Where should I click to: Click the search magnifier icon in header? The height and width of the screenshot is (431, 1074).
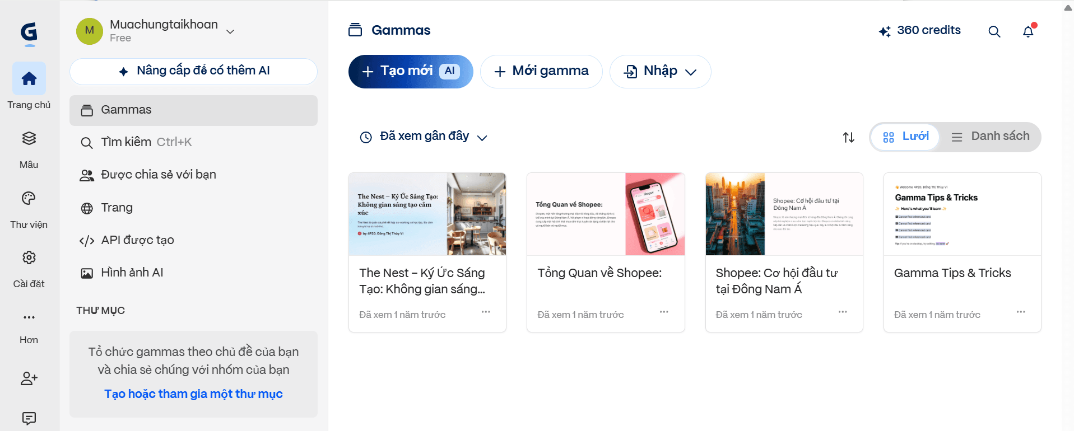994,31
